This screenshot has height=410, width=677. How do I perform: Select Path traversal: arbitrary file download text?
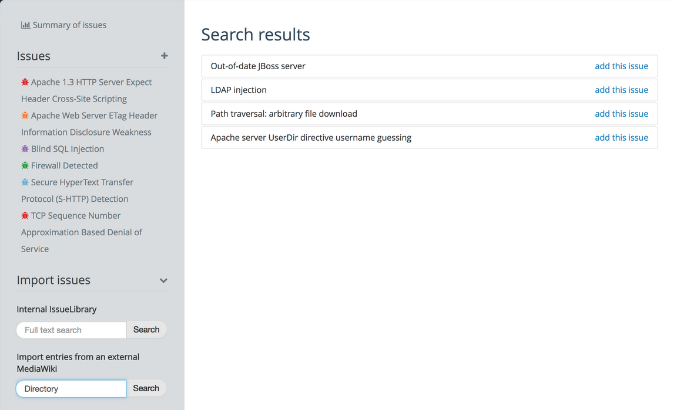[284, 114]
